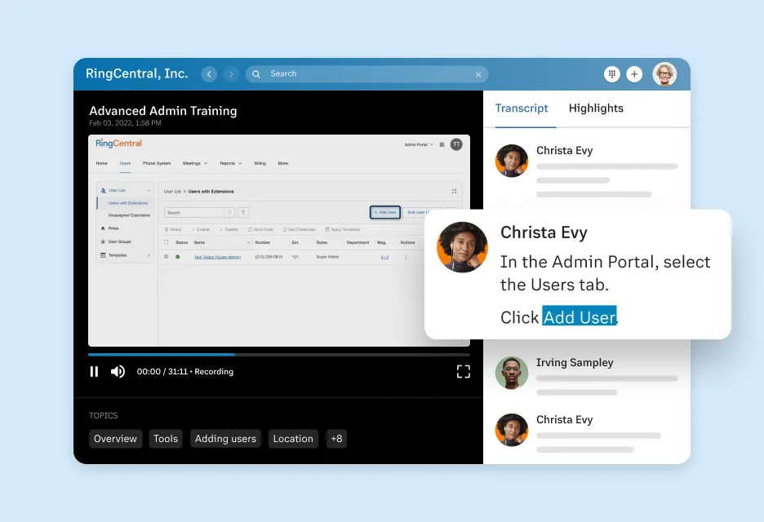The width and height of the screenshot is (764, 522).
Task: Click the Add User button
Action: pyautogui.click(x=384, y=212)
